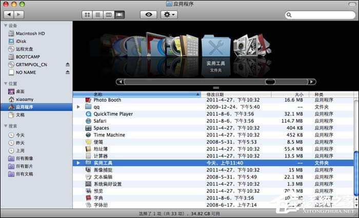Select Time Machine in the list

click(109, 135)
